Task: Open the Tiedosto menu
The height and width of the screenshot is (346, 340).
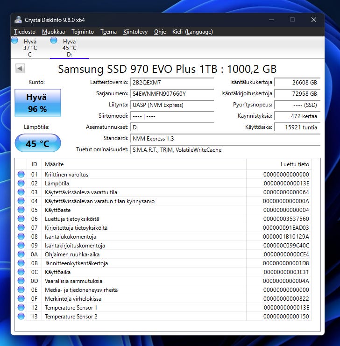Action: (x=25, y=32)
